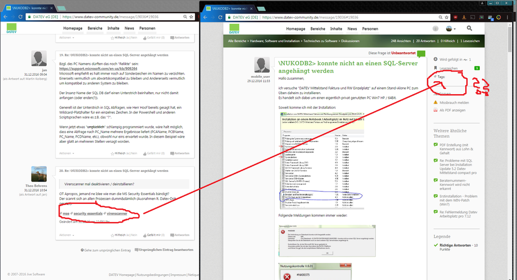Image resolution: width=517 pixels, height=280 pixels.
Task: Reload the page in the right browser window
Action: (220, 17)
